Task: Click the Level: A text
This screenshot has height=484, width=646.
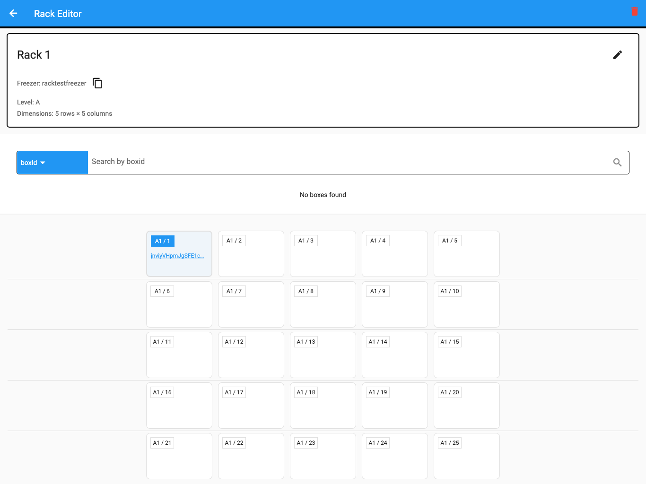Action: click(28, 102)
